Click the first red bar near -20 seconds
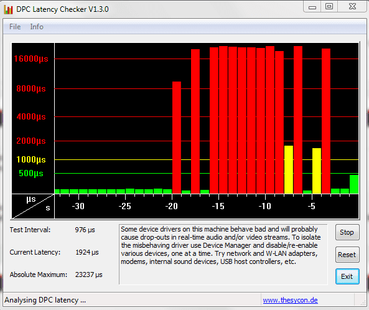 click(x=177, y=138)
